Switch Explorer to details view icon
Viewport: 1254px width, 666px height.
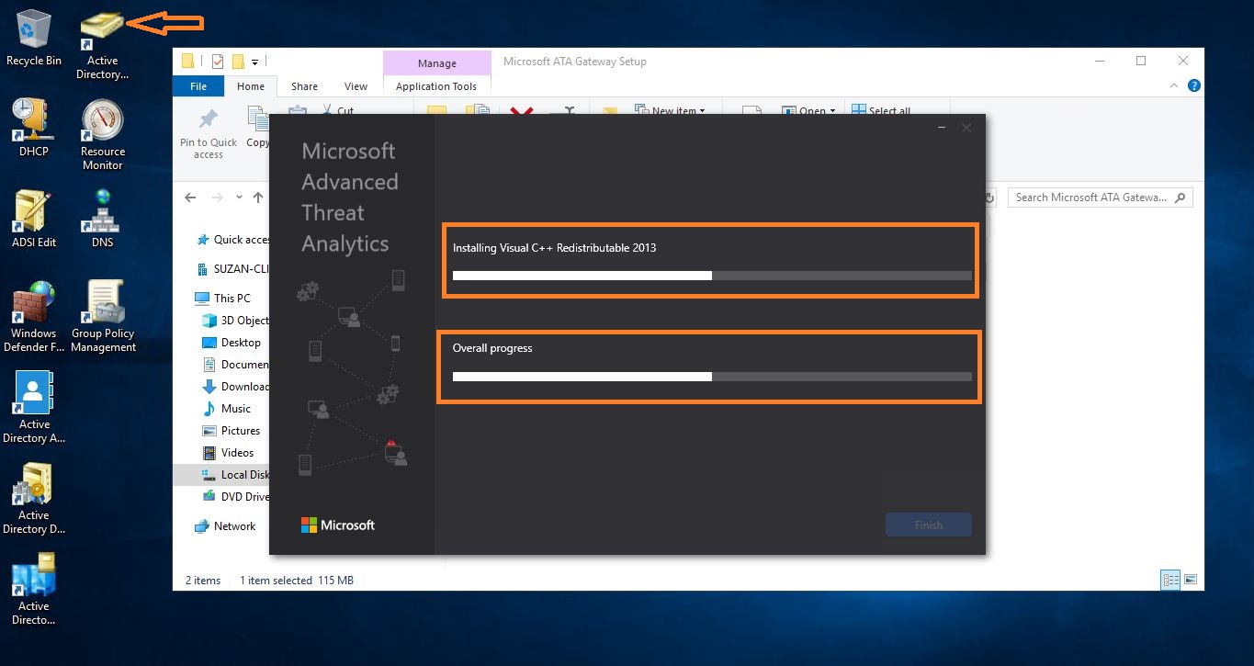point(1170,580)
